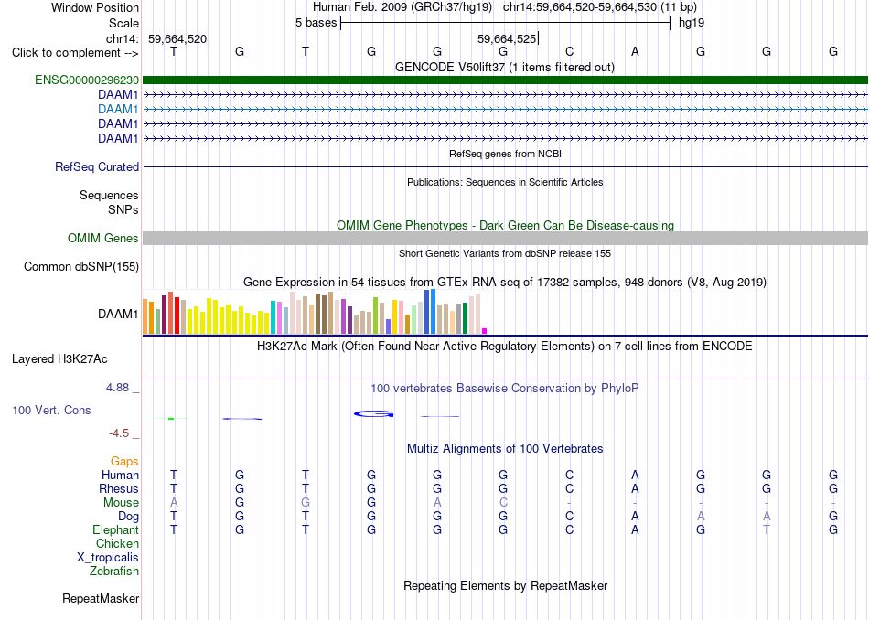Viewport: 869px width, 620px height.
Task: Click the pale C base in Mouse row
Action: coord(503,503)
